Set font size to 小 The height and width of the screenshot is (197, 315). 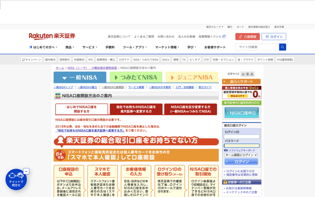click(243, 74)
